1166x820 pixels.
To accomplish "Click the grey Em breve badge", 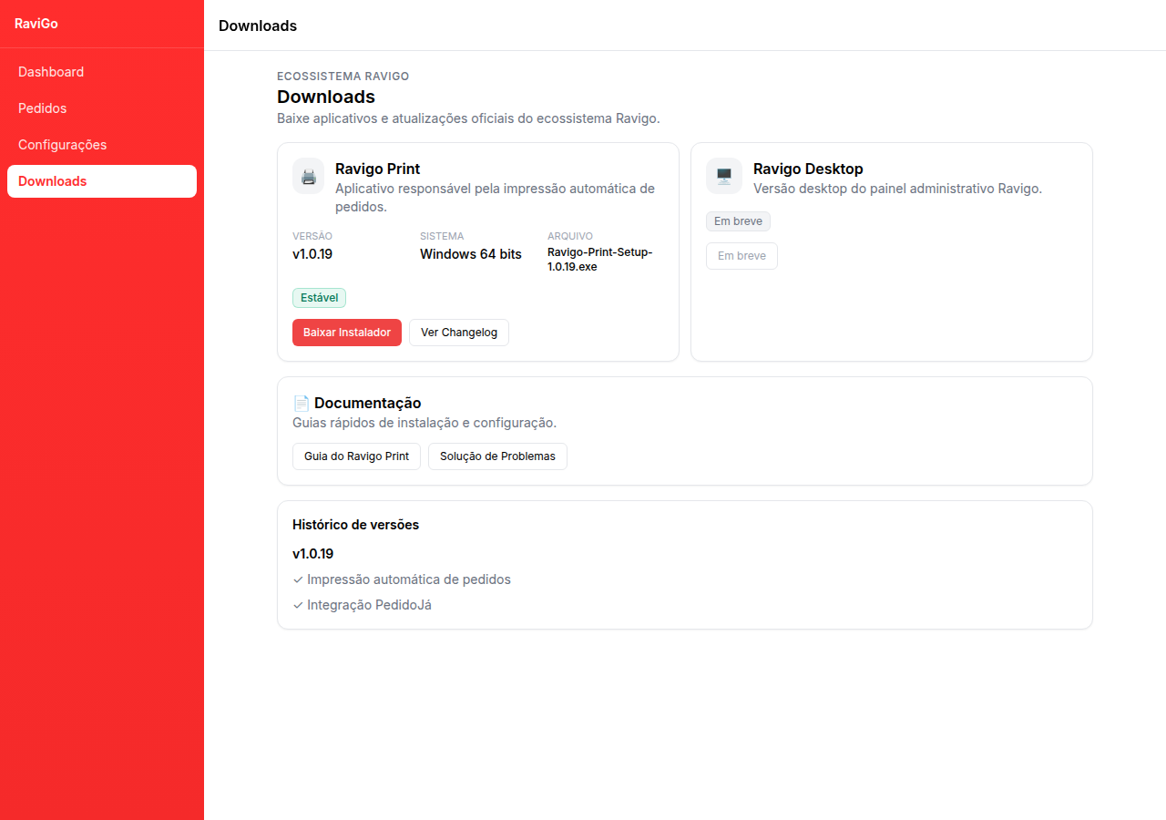I will click(738, 221).
